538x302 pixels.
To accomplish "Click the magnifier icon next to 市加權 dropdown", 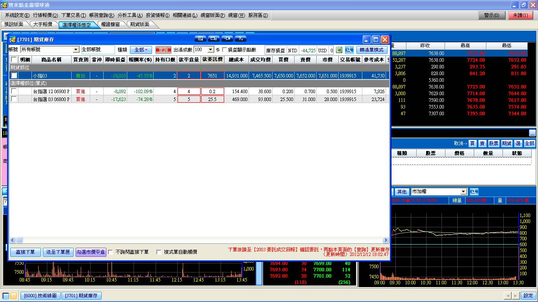I will pos(474,192).
